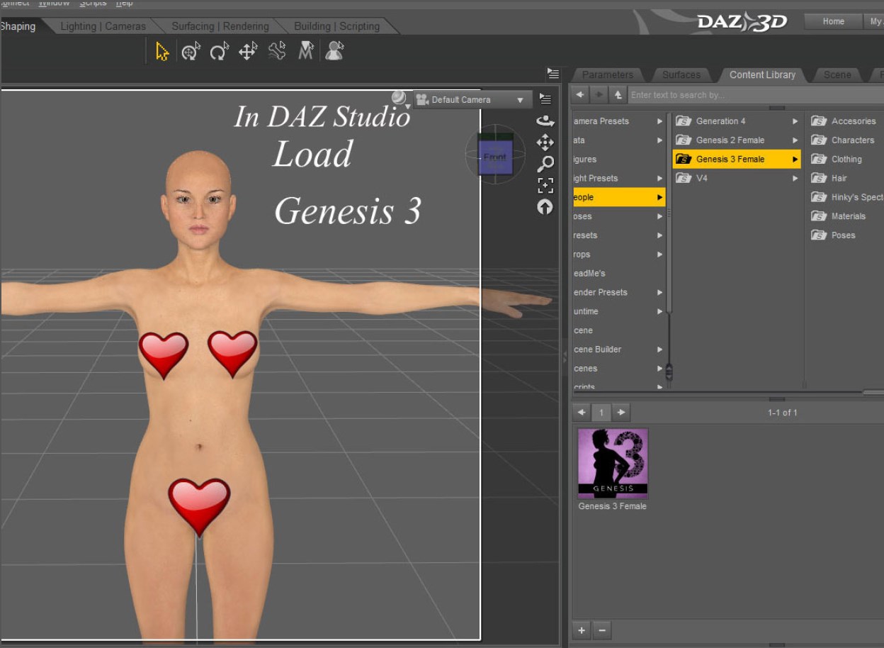Expand Genesis 3 Female folder arrow

click(x=795, y=160)
